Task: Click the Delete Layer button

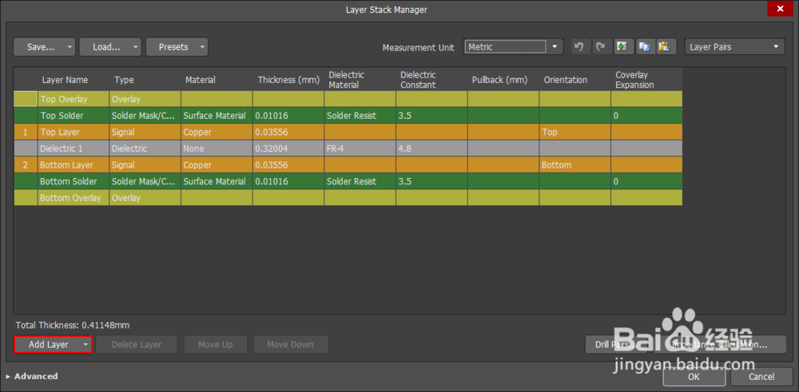Action: pos(137,345)
